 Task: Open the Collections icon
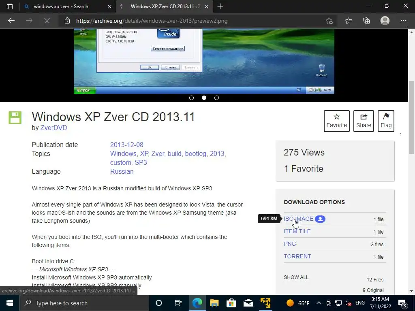click(366, 21)
